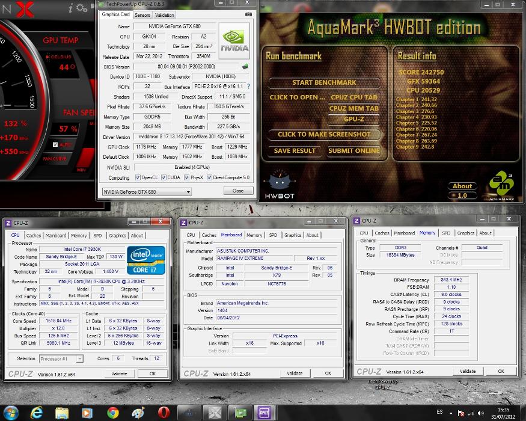Click START BENCHMARK in AquaMark
The image size is (526, 421).
click(x=324, y=82)
